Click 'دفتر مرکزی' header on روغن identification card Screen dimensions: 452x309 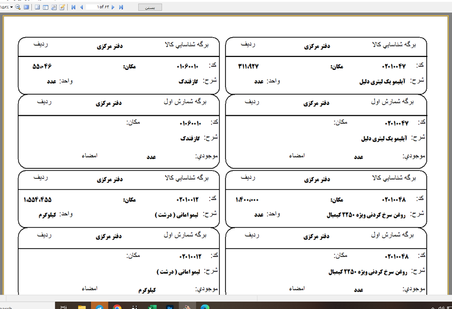tap(317, 179)
